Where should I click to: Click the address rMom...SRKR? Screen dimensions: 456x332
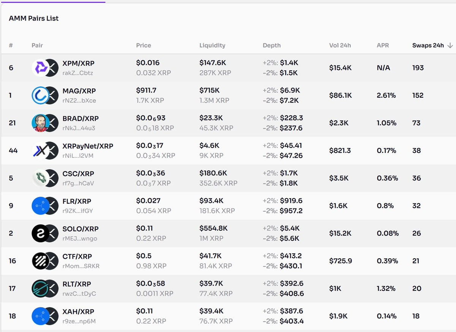pos(81,266)
